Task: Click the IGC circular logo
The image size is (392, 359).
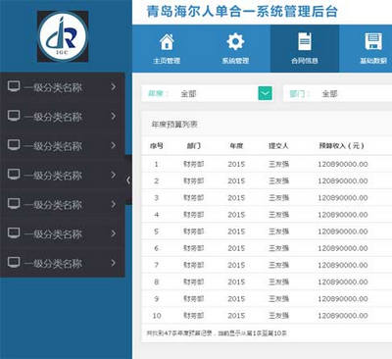Action: [x=63, y=36]
